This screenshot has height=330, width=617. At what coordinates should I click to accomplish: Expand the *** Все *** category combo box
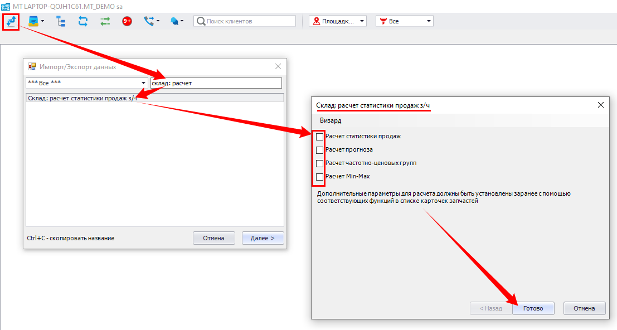(86, 83)
